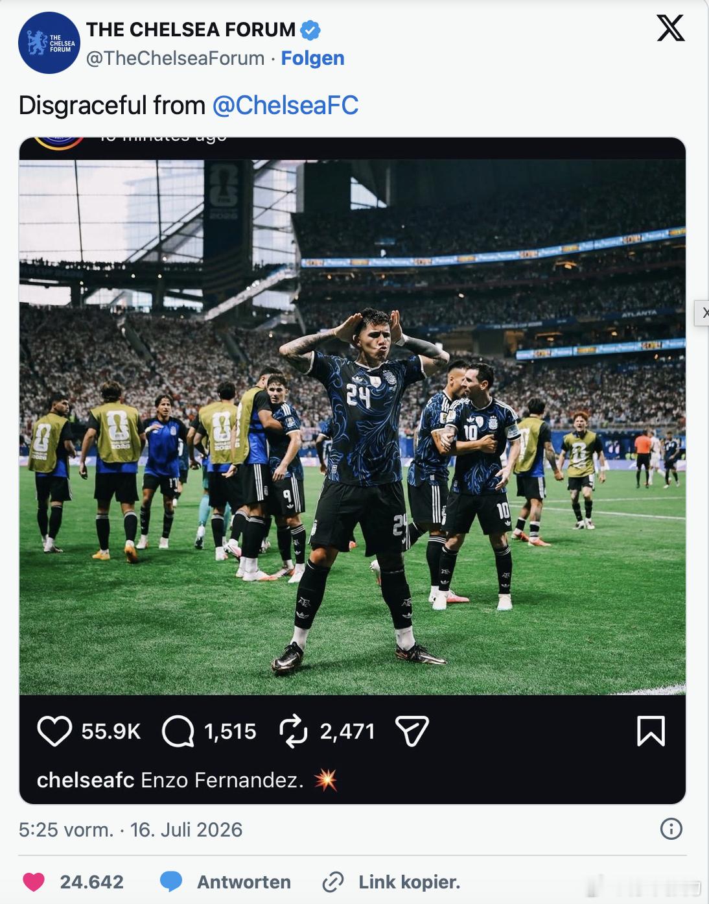Click the Instagram heart like icon

coord(54,731)
